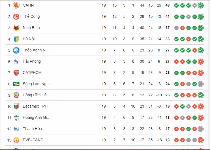
Task: Select the PVF–CAND team name
Action: 33,140
